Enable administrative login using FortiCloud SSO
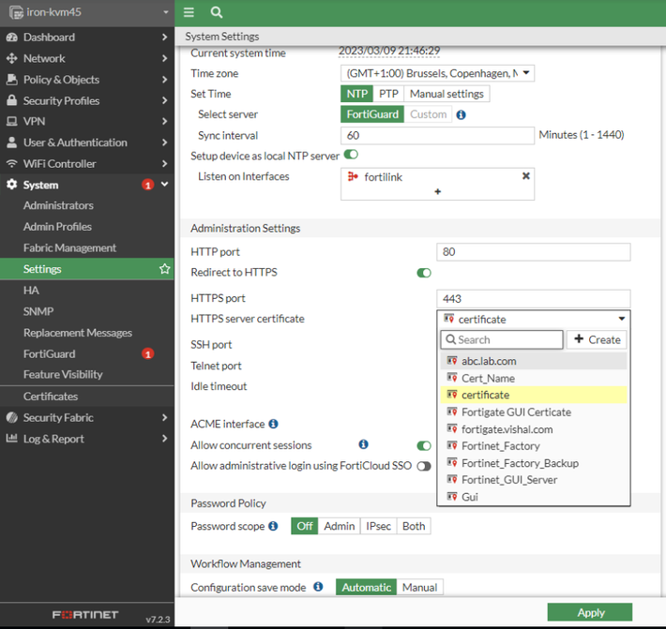 point(424,466)
